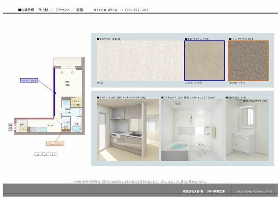
Task: Click the orange アクセントクロス callout label
Action: pyautogui.click(x=55, y=143)
